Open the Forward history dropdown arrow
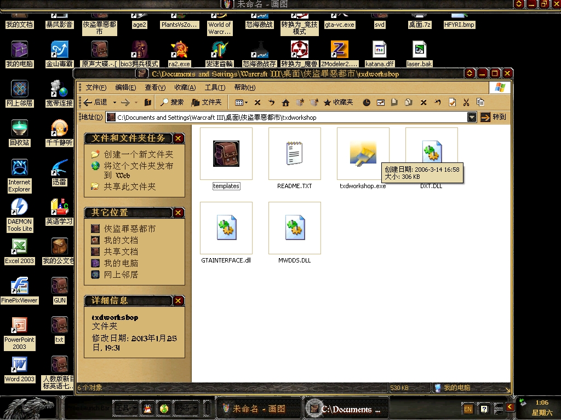 coord(136,102)
